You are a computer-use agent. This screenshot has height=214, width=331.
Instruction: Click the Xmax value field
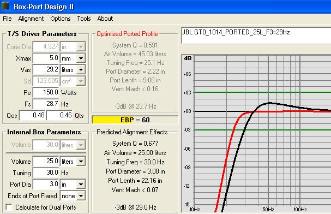click(46, 58)
